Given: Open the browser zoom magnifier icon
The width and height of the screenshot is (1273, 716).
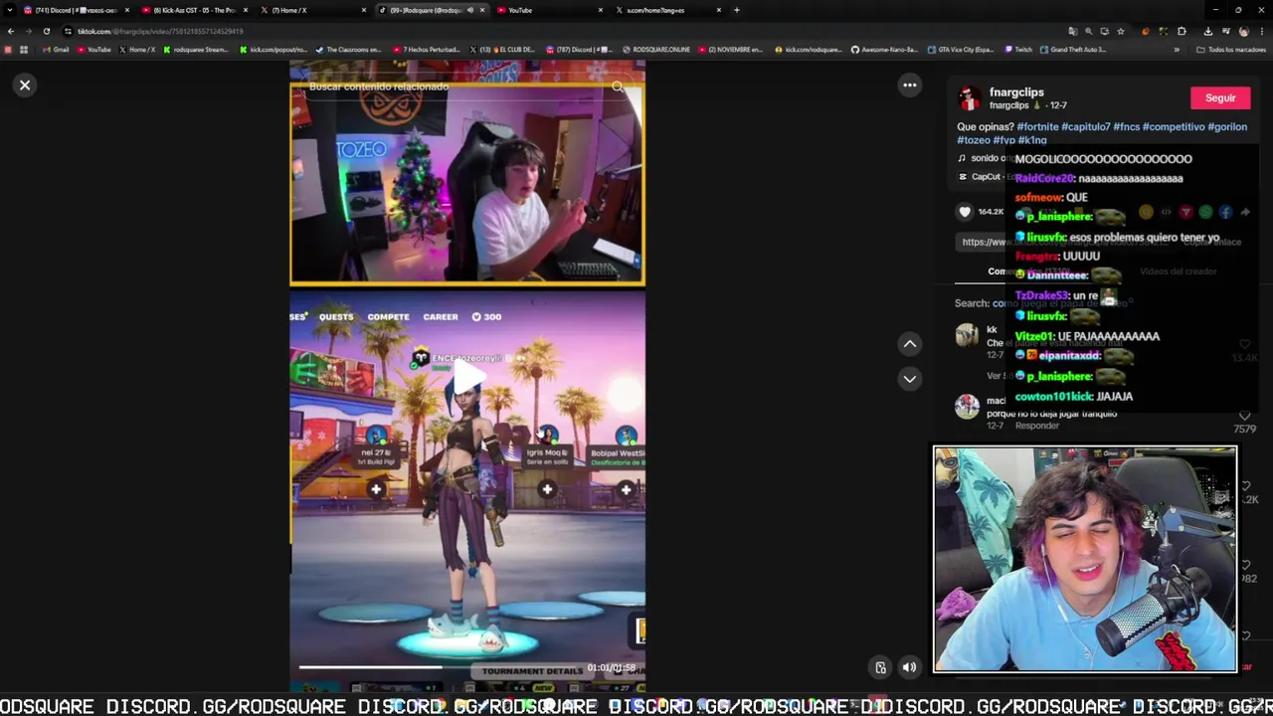Looking at the screenshot, I should (1088, 31).
